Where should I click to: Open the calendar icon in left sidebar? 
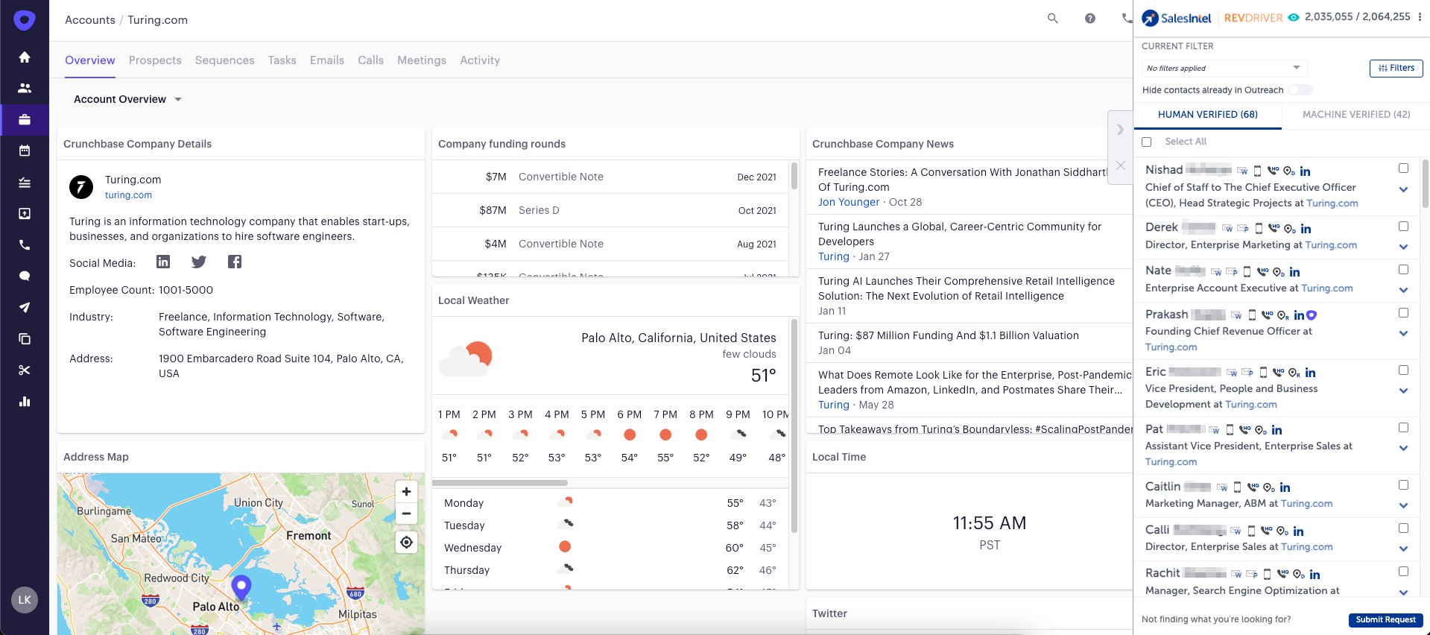25,151
